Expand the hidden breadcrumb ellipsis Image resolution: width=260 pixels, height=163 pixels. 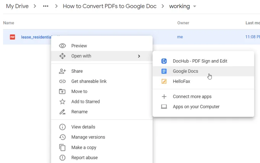[46, 7]
